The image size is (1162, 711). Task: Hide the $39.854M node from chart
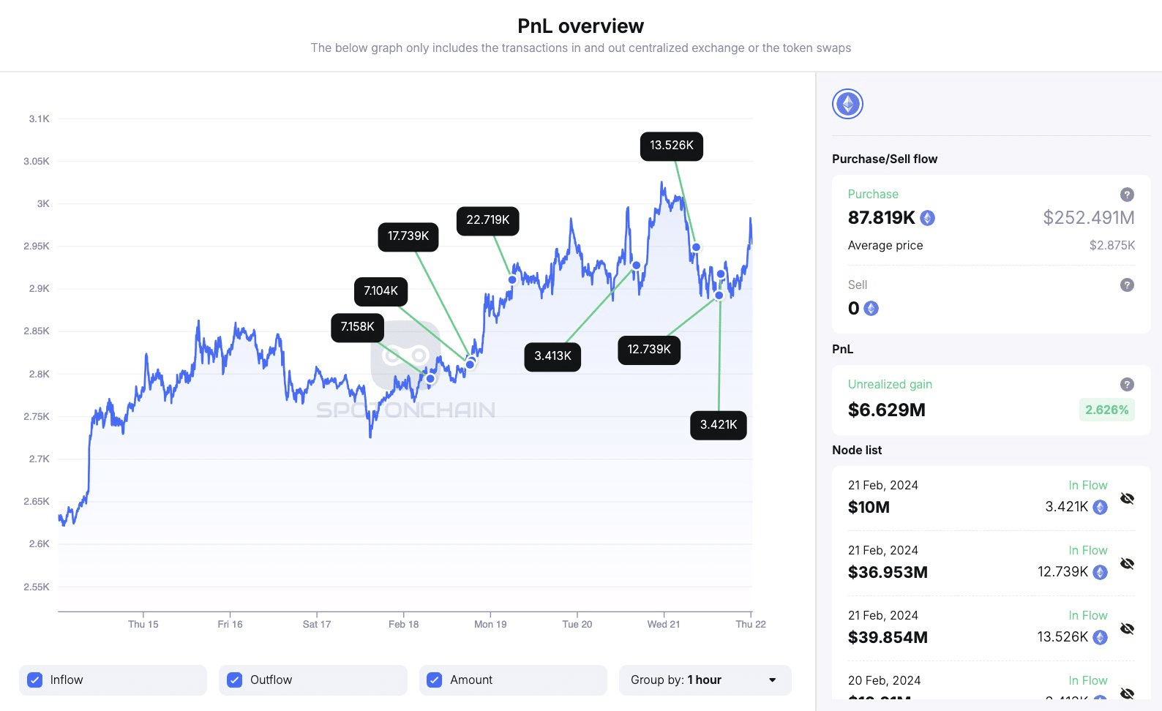[x=1127, y=628]
